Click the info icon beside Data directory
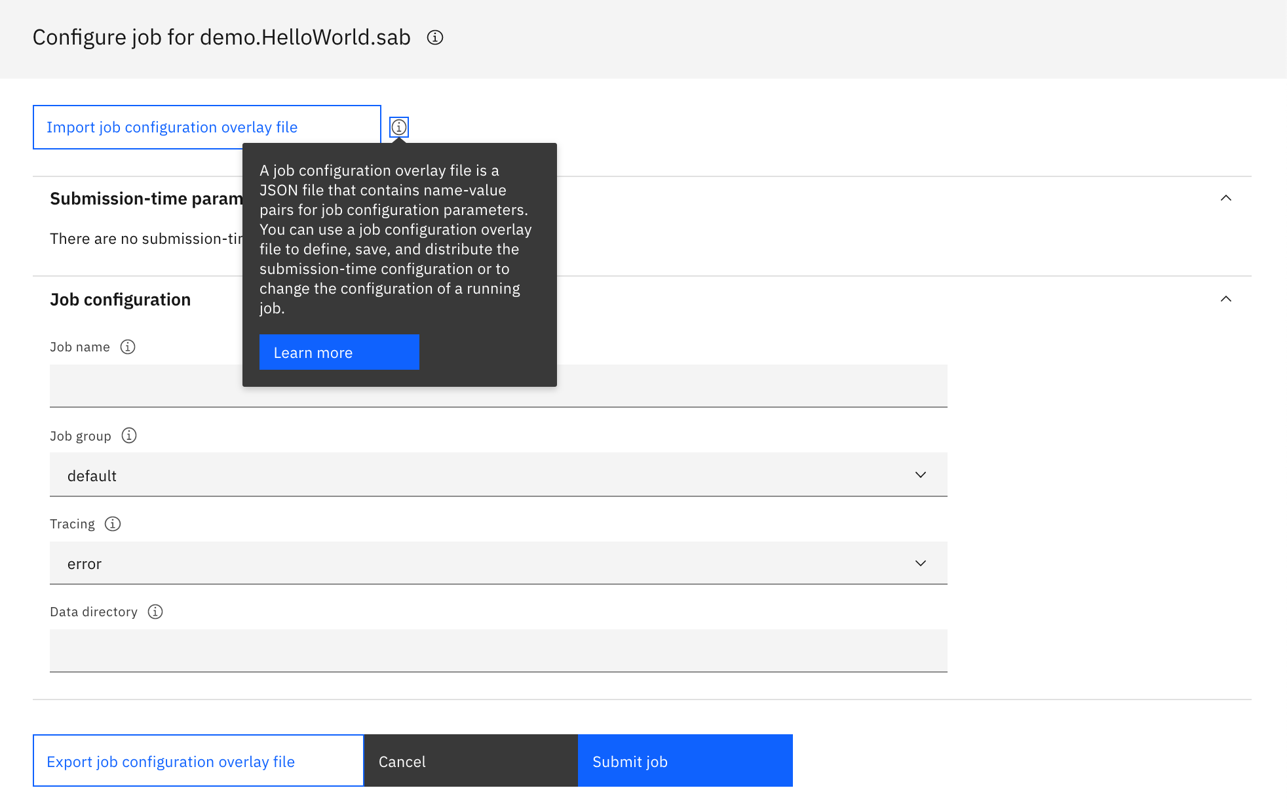This screenshot has width=1287, height=809. click(155, 612)
